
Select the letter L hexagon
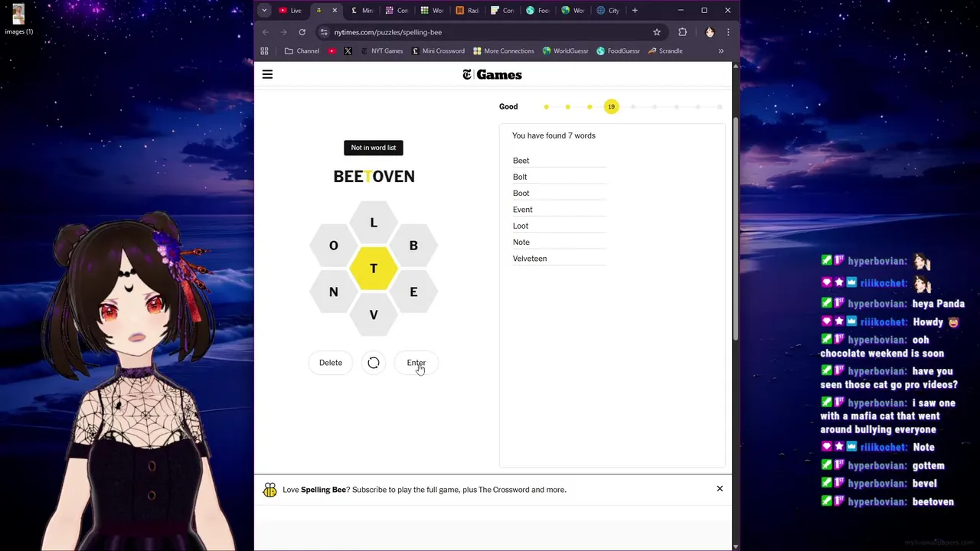point(374,223)
